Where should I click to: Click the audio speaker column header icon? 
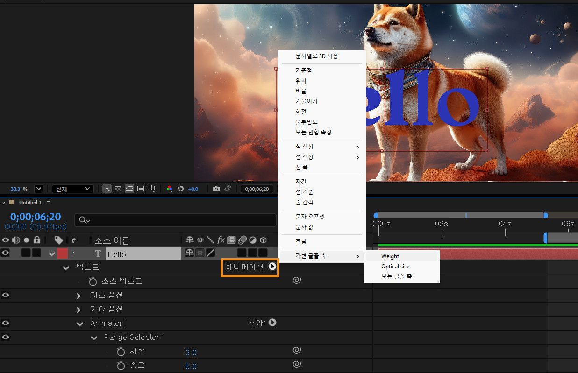pyautogui.click(x=16, y=240)
